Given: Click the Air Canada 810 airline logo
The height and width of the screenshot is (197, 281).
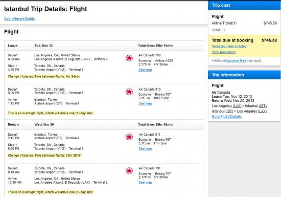Looking at the screenshot, I should (x=129, y=92).
